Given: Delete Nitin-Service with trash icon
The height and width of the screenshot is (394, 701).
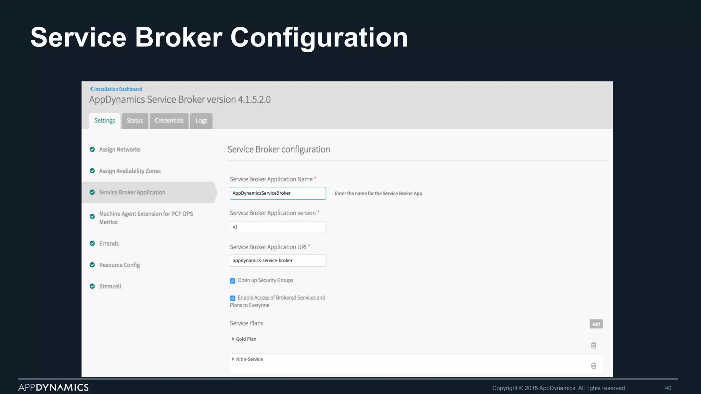Looking at the screenshot, I should pyautogui.click(x=594, y=366).
